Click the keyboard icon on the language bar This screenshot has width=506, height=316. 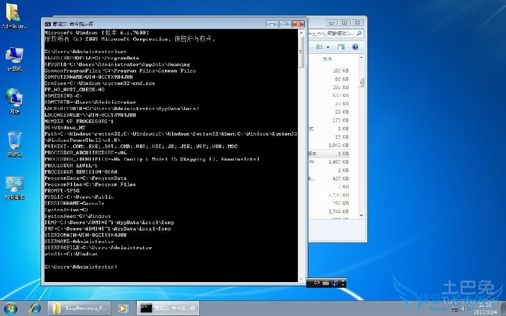[326, 283]
